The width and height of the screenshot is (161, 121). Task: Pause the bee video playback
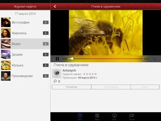pos(57,59)
